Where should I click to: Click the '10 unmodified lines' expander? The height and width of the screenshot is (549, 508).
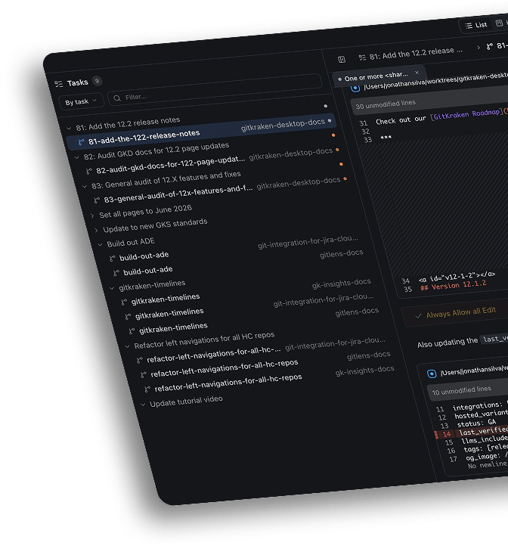[x=461, y=390]
